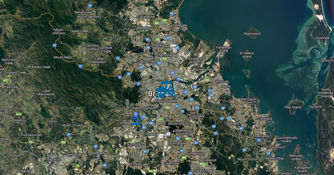Click the Brisbane Airport label

click(195, 60)
